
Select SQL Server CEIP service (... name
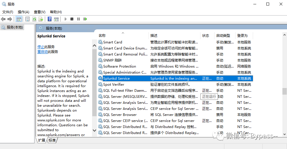126,121
